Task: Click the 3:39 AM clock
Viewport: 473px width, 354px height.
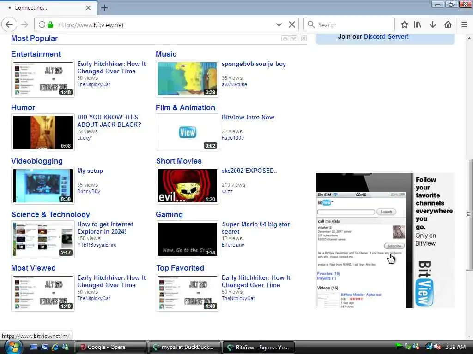Action: (x=455, y=347)
